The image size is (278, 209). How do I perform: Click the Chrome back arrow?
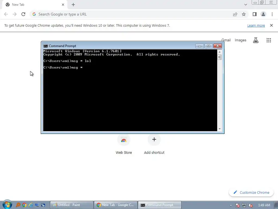click(6, 14)
